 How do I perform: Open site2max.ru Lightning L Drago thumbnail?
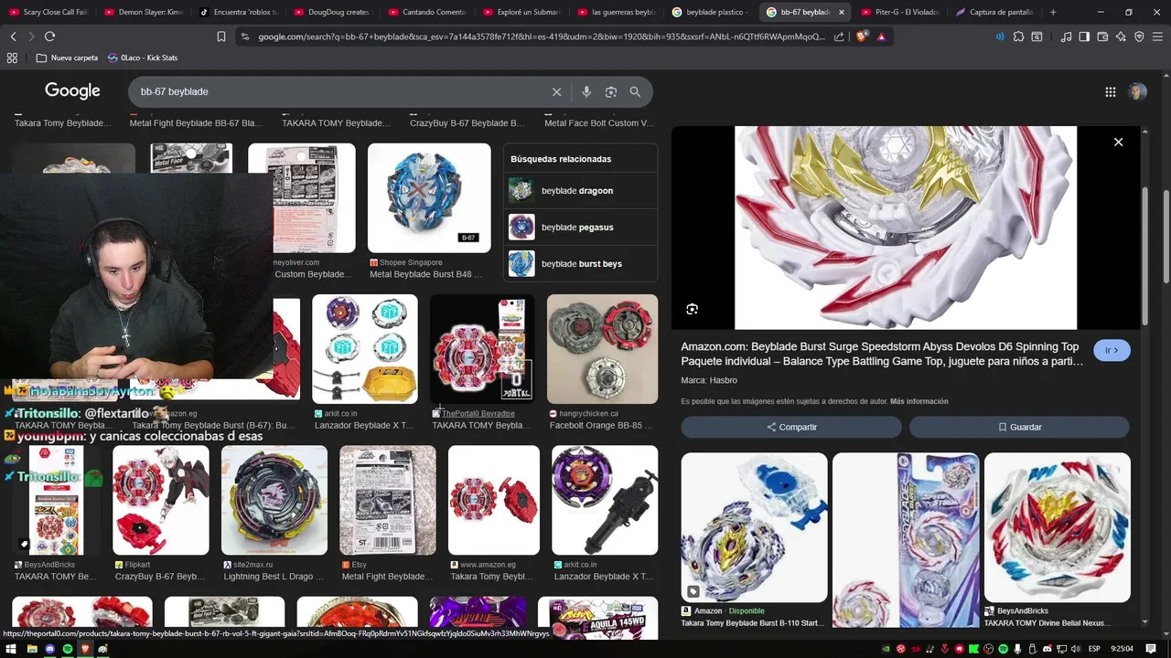274,500
